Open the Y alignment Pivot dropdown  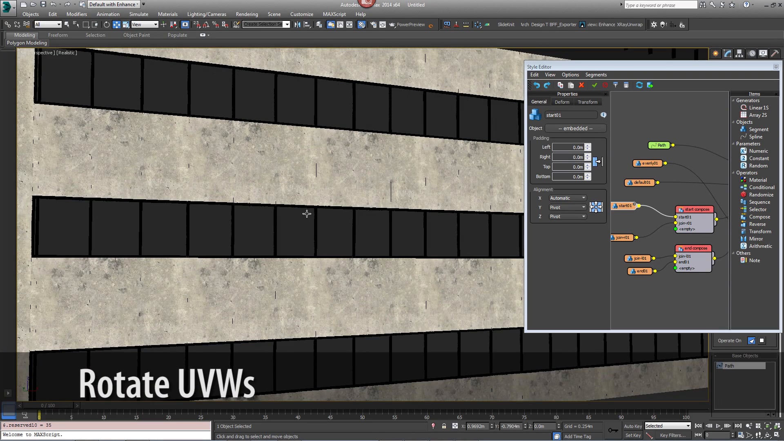(567, 207)
